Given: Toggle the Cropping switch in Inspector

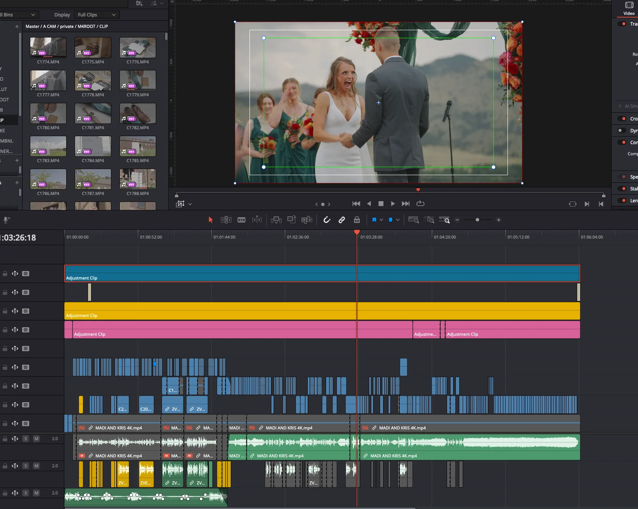Looking at the screenshot, I should pyautogui.click(x=622, y=119).
